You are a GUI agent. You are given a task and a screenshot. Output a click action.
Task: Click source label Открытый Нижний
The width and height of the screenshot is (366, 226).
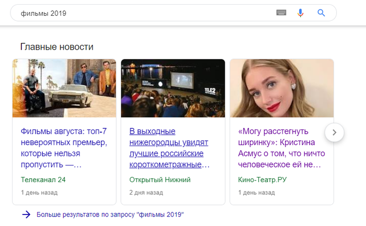160,180
